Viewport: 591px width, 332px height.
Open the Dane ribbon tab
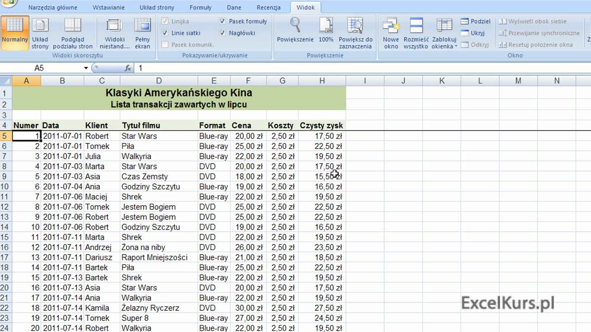pyautogui.click(x=234, y=7)
